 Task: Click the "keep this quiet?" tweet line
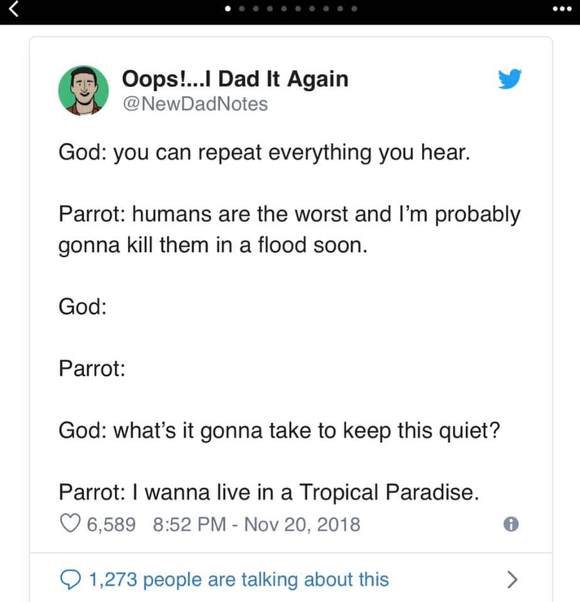[279, 430]
